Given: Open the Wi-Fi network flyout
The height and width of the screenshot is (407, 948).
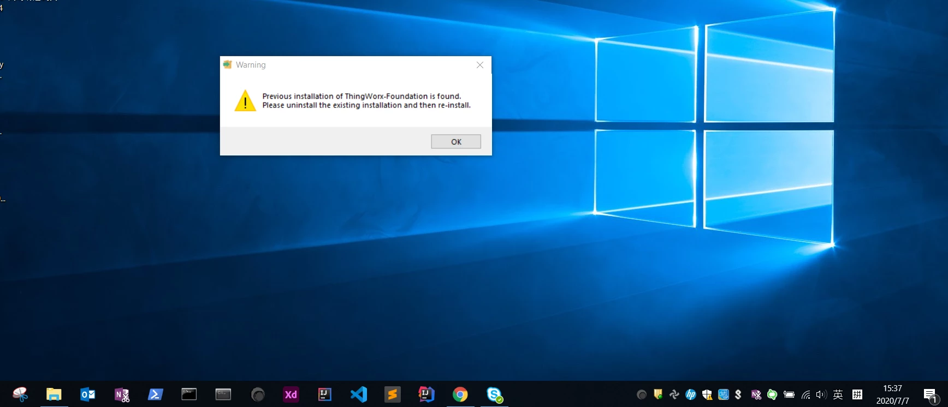Looking at the screenshot, I should point(805,394).
